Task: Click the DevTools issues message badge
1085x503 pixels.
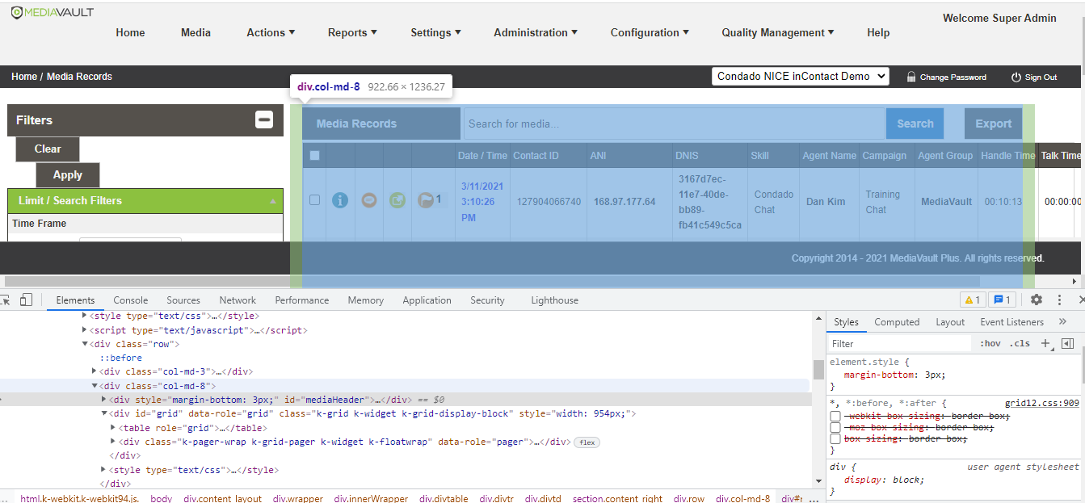Action: (1002, 300)
